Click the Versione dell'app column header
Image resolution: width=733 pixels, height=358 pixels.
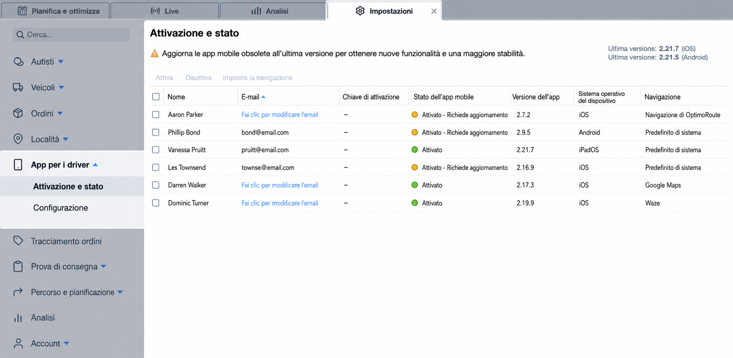tap(536, 97)
